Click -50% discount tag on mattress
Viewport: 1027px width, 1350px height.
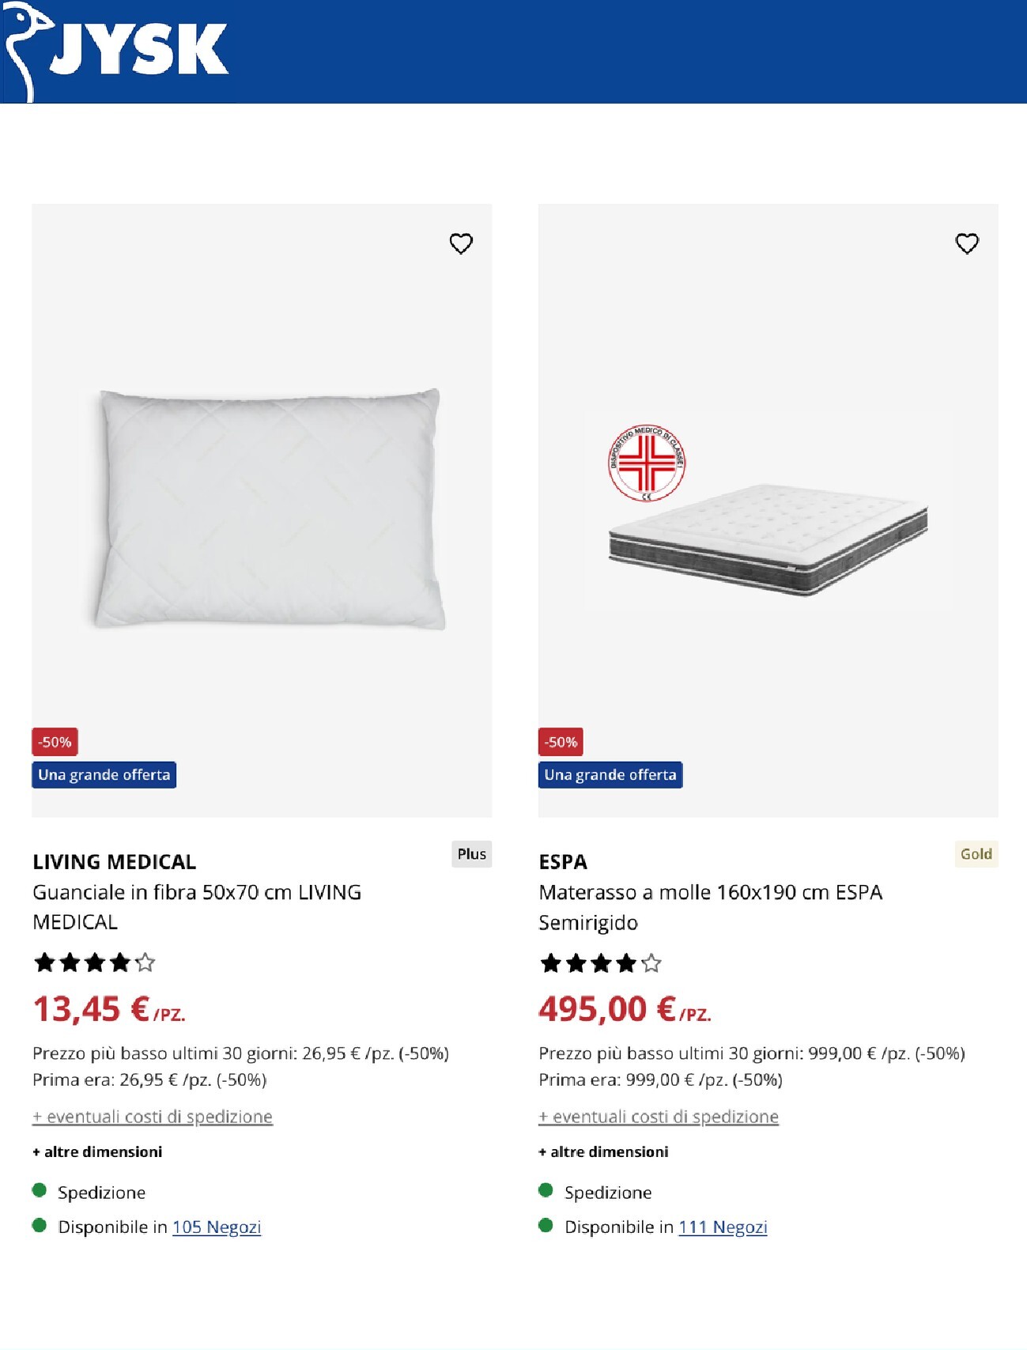pyautogui.click(x=561, y=742)
